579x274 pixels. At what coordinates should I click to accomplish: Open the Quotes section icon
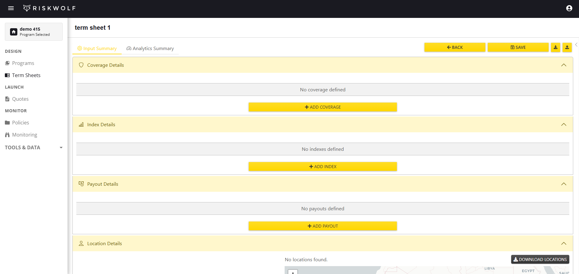pyautogui.click(x=7, y=99)
